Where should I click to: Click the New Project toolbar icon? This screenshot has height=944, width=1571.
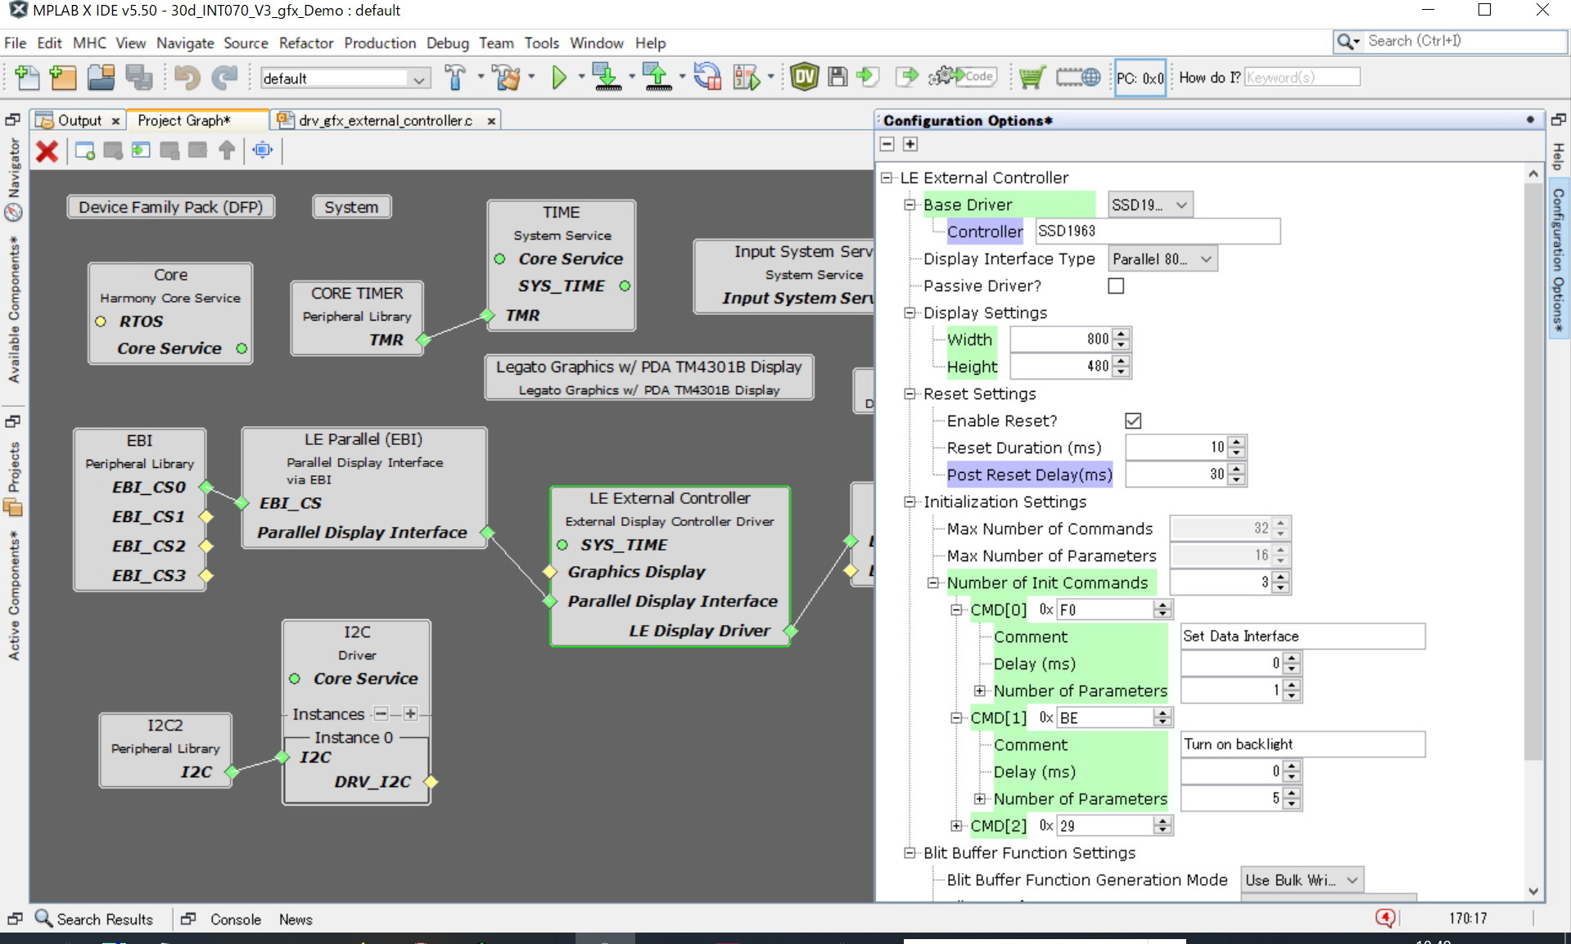click(63, 78)
